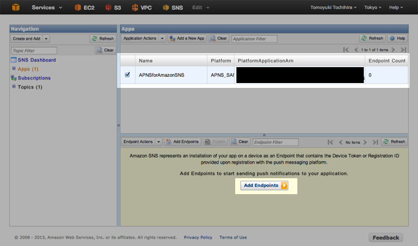Select Apps (1) in navigation
Image resolution: width=418 pixels, height=246 pixels.
point(28,69)
